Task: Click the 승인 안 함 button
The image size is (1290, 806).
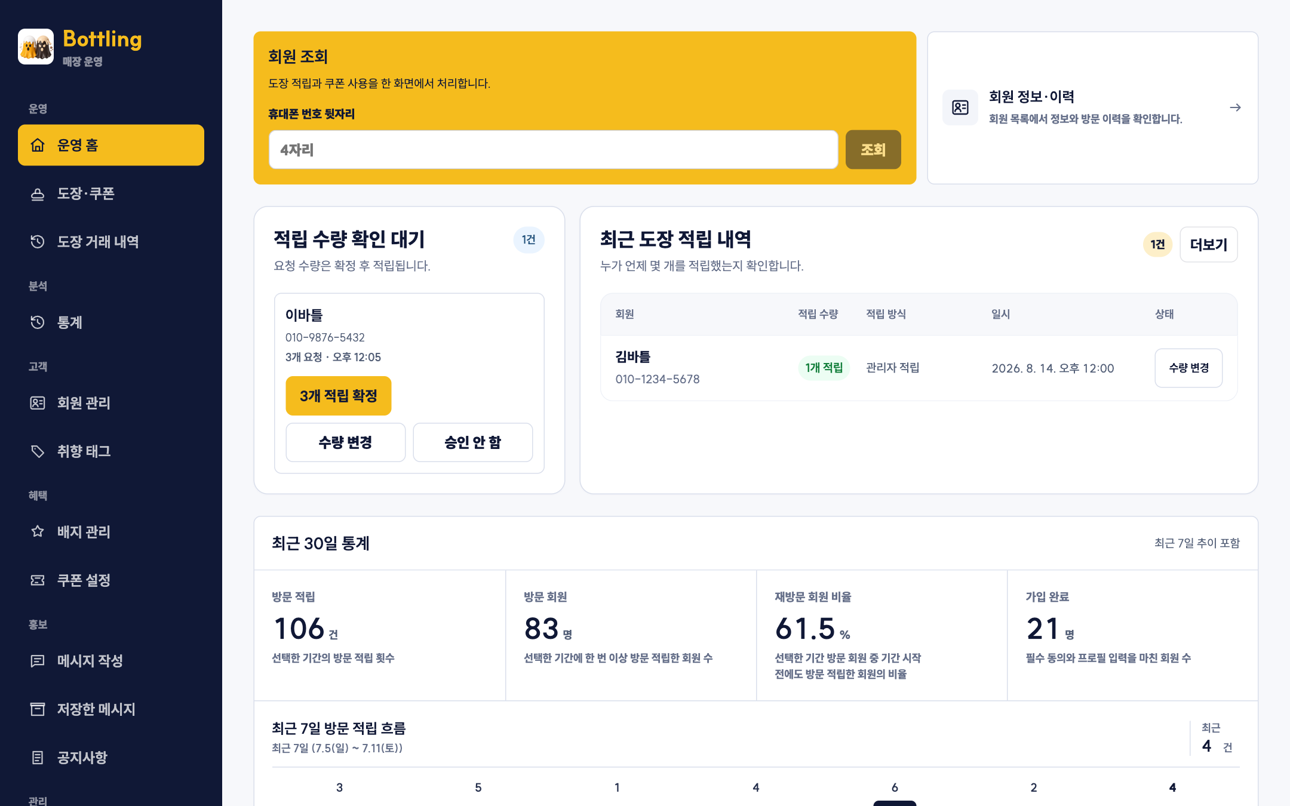Action: (473, 442)
